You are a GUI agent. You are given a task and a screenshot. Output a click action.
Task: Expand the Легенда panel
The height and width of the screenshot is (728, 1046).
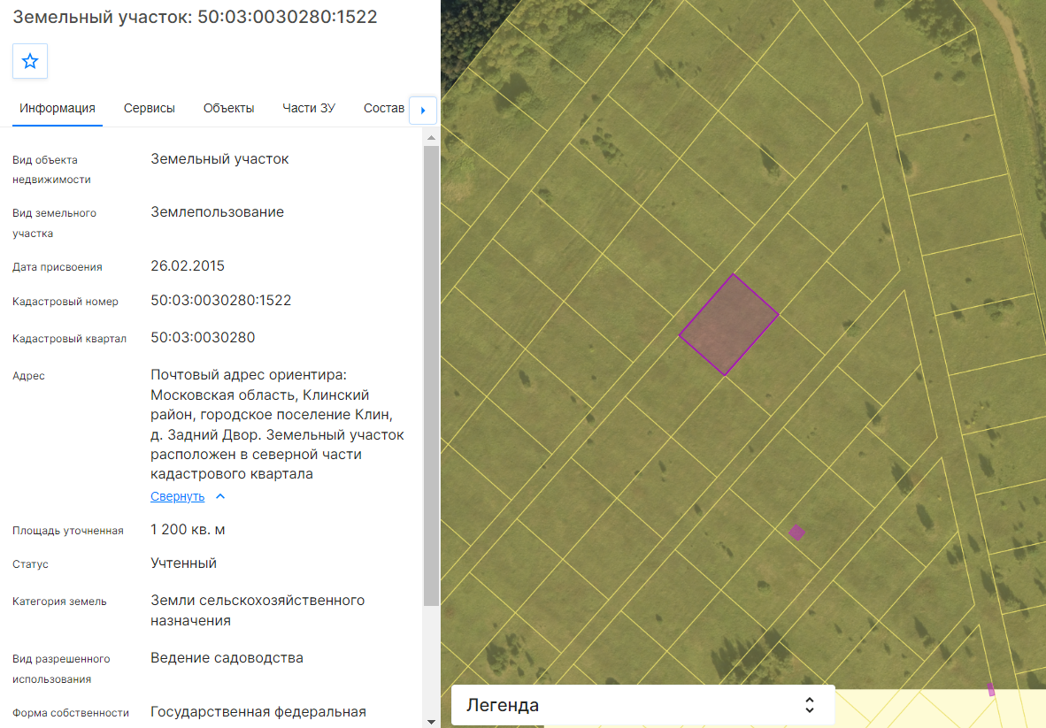click(643, 705)
